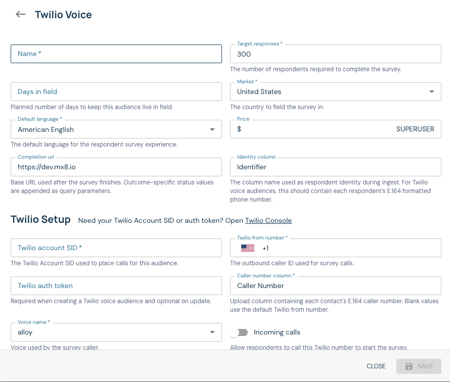The width and height of the screenshot is (450, 382).
Task: Click the Incoming calls label
Action: (x=277, y=332)
